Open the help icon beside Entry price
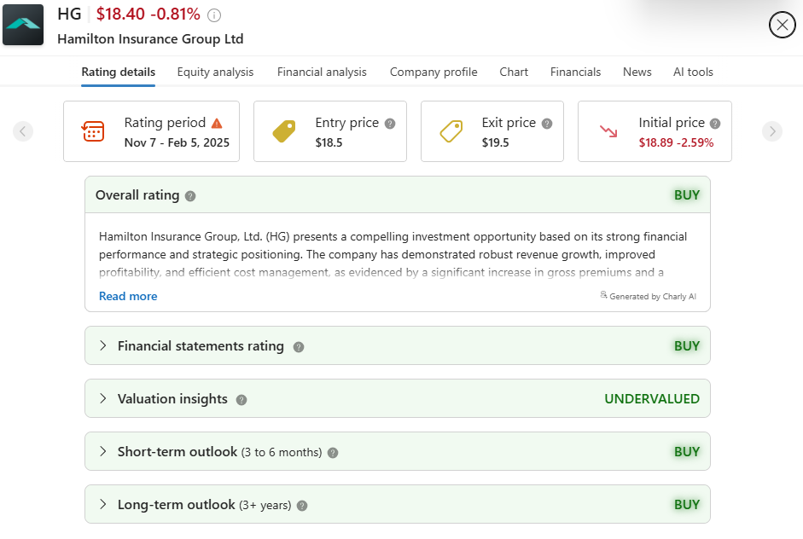803x539 pixels. click(x=390, y=124)
